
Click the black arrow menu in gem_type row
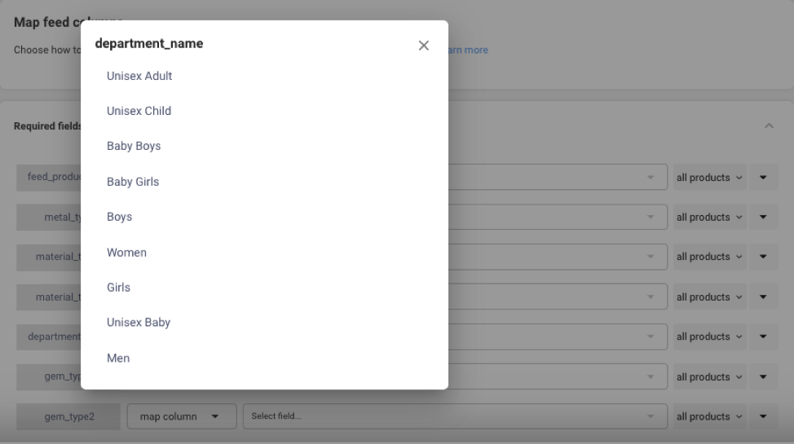(x=763, y=377)
